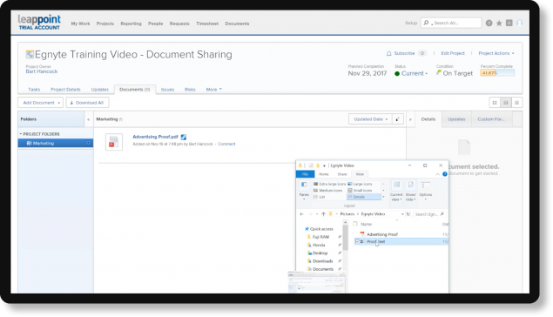Open the help question mark icon
The height and width of the screenshot is (317, 553).
pyautogui.click(x=489, y=24)
